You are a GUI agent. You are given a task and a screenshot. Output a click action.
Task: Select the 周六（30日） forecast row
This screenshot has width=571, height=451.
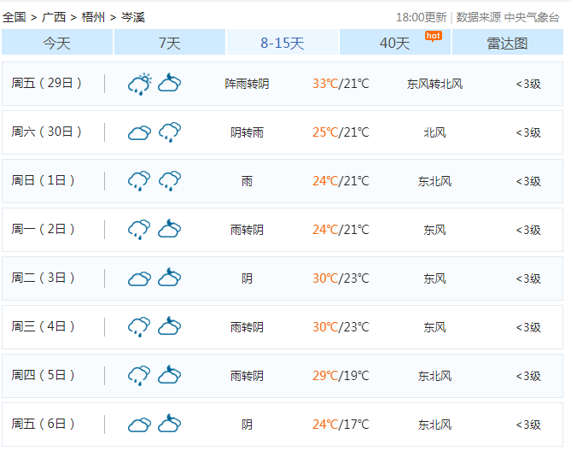[285, 132]
